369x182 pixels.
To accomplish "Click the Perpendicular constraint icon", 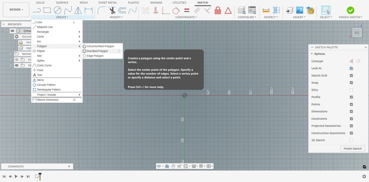I will coord(207,10).
